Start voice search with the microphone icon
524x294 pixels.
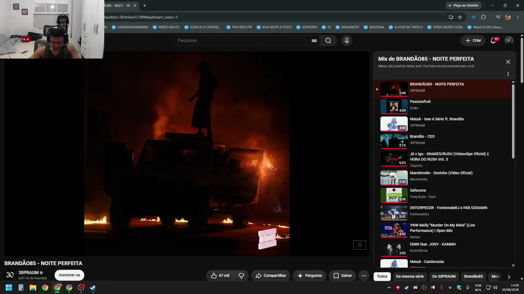(x=347, y=40)
